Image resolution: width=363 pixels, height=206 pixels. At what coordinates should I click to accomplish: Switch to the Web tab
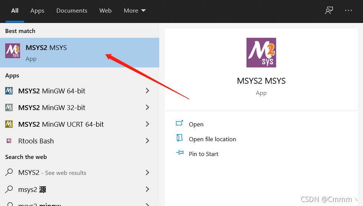click(x=105, y=11)
